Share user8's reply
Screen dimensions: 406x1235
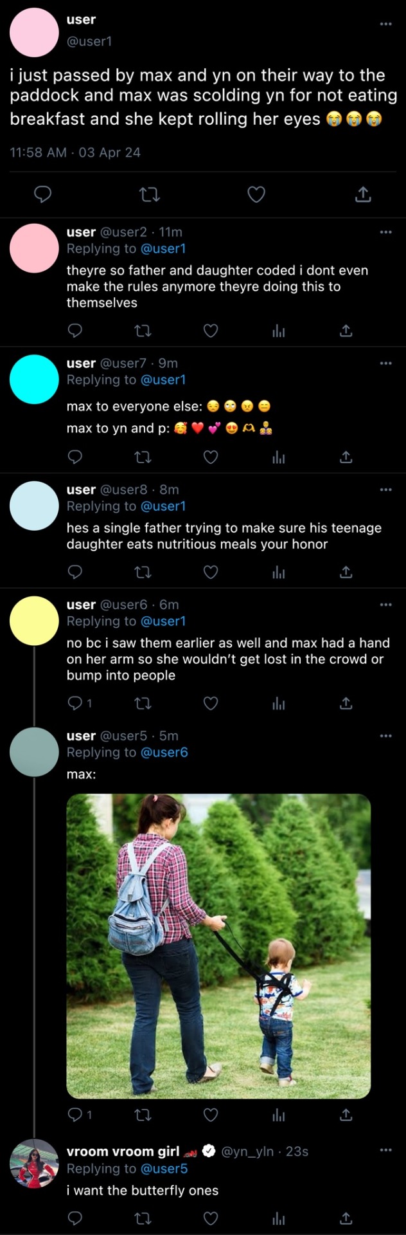(346, 572)
